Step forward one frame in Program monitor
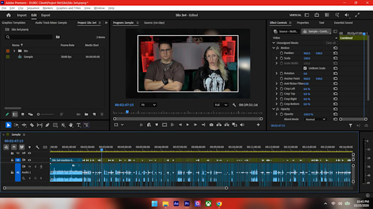This screenshot has height=209, width=373. tap(195, 125)
